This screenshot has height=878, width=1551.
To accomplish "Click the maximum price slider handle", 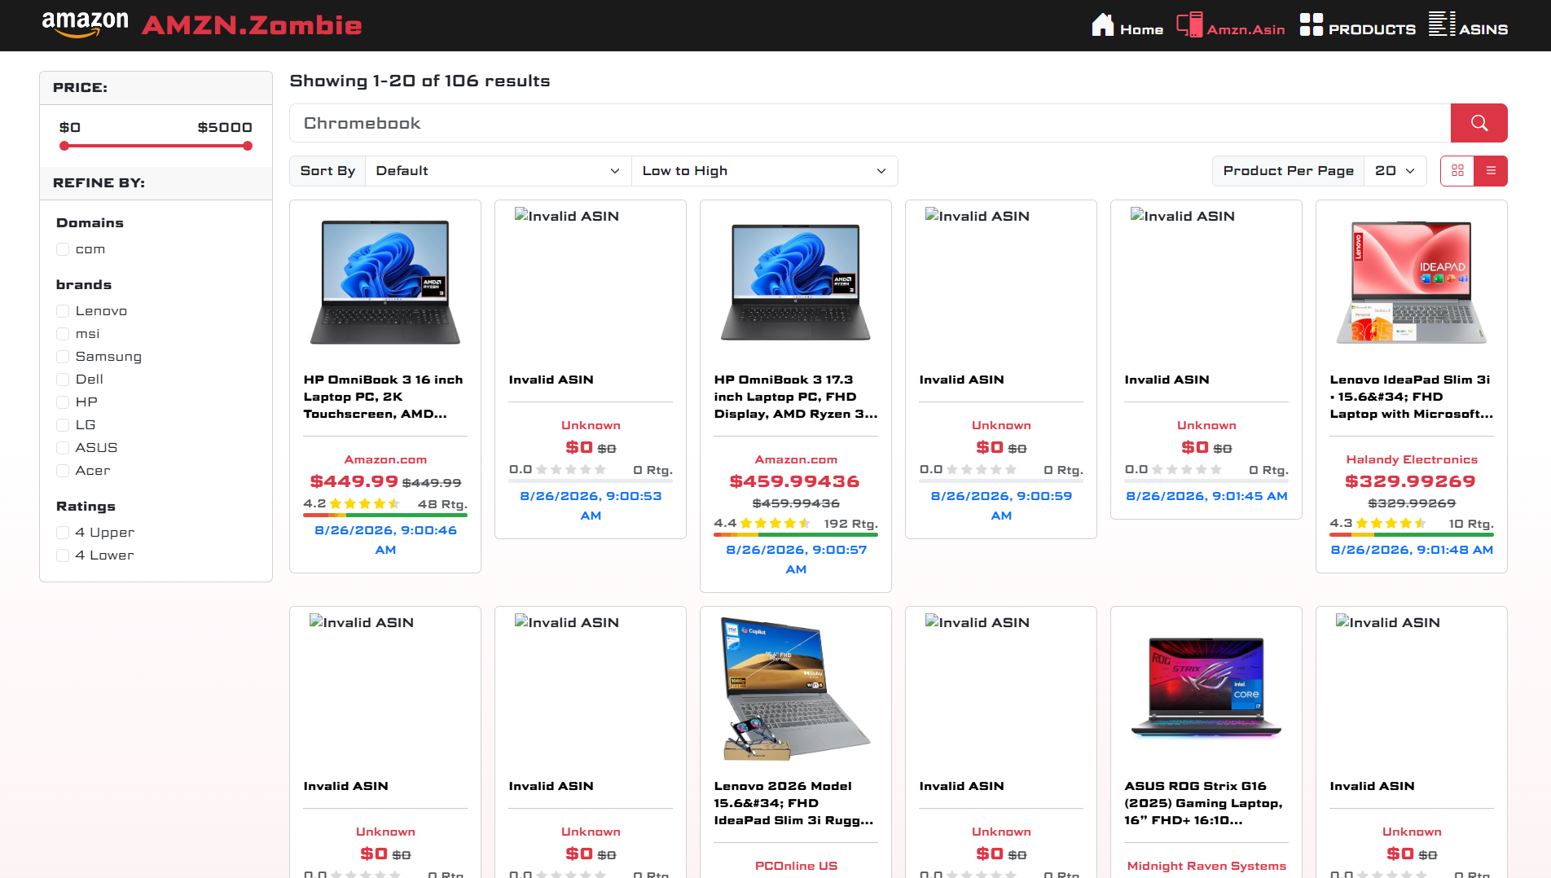I will (248, 146).
